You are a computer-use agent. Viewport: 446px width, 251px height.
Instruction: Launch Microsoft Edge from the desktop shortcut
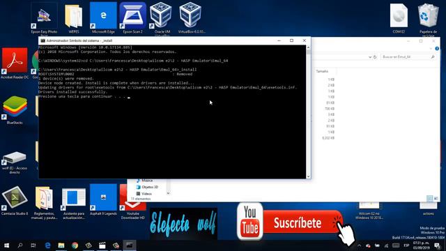pos(103,18)
